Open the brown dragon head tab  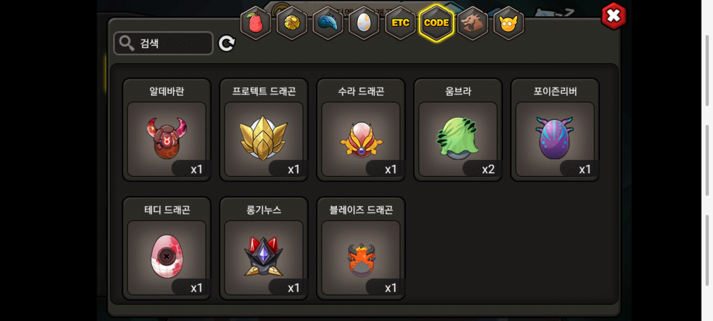(x=473, y=23)
